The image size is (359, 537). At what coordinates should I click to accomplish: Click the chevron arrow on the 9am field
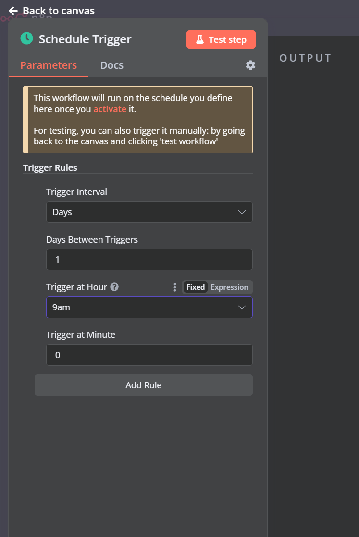point(242,307)
